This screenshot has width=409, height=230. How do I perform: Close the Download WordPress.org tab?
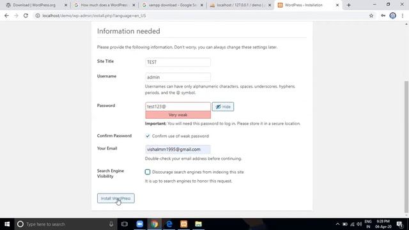[x=66, y=5]
